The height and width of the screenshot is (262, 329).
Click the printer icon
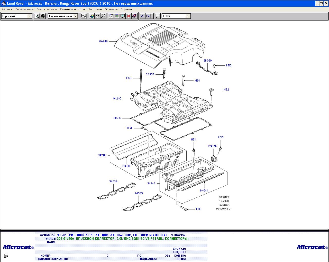(43, 16)
